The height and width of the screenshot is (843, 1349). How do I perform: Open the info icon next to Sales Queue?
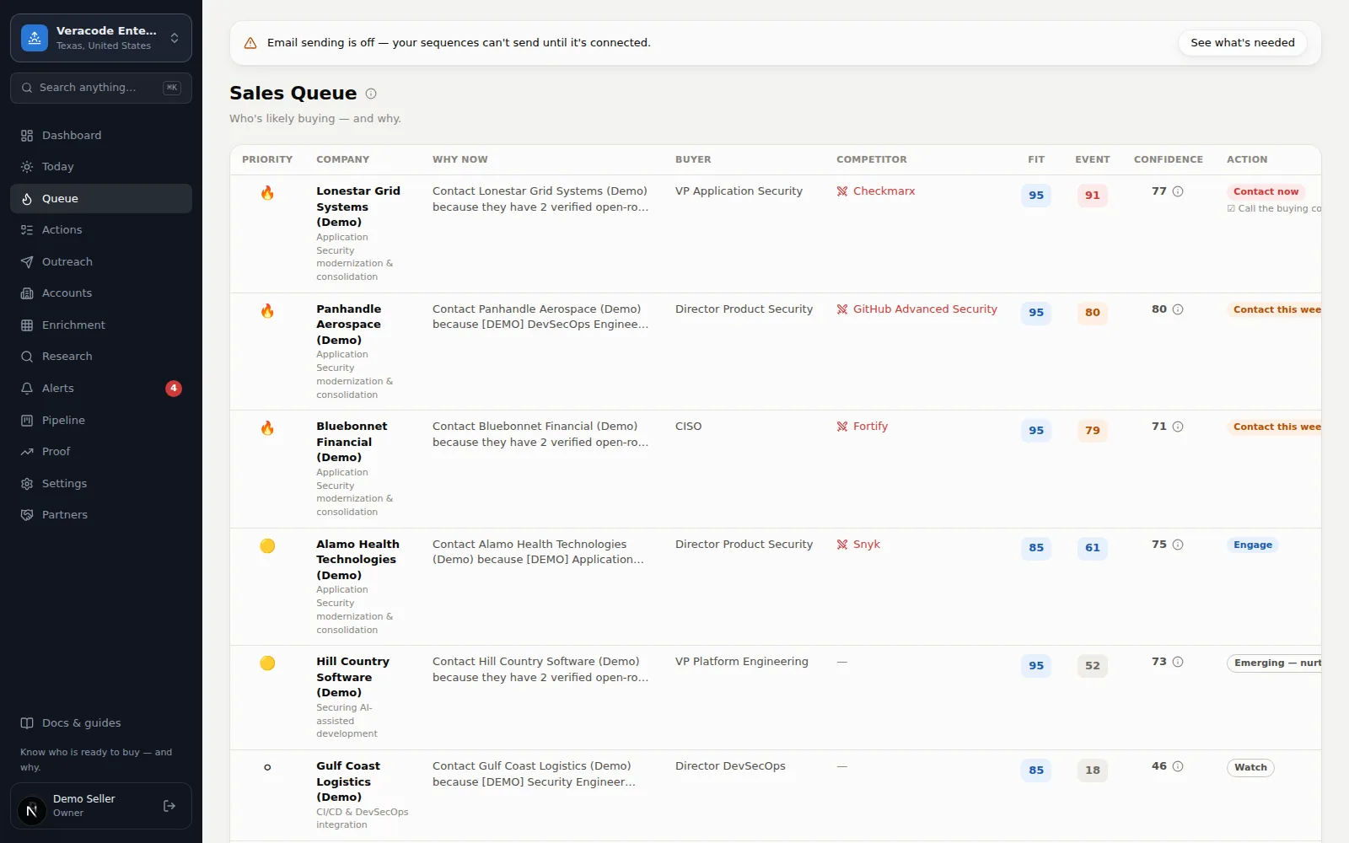[371, 94]
